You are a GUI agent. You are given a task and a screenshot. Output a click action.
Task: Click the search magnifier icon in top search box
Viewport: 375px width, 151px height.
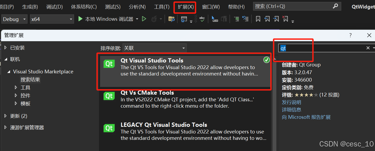pos(335,6)
